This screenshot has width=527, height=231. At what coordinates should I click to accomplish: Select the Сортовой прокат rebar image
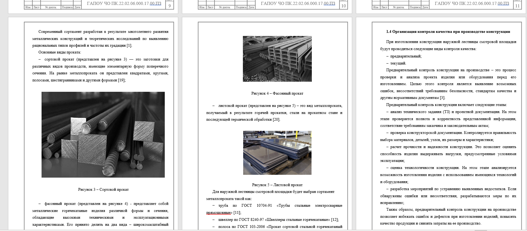click(103, 135)
